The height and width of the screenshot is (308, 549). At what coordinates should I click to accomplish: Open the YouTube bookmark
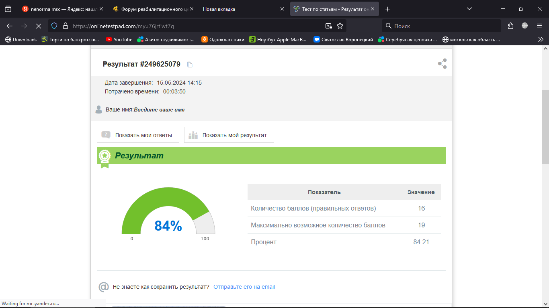119,39
